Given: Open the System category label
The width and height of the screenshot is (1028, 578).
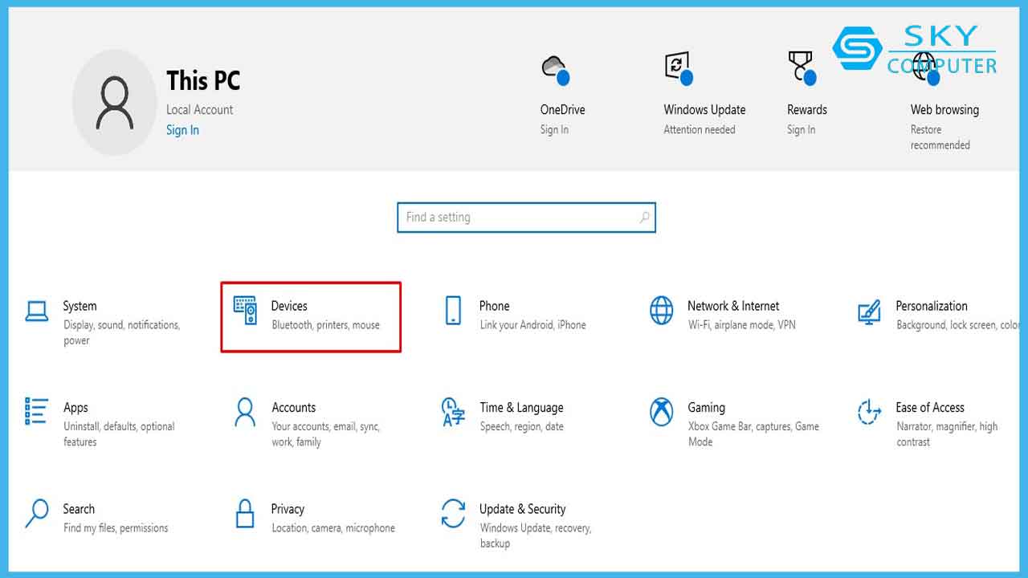Looking at the screenshot, I should (80, 306).
